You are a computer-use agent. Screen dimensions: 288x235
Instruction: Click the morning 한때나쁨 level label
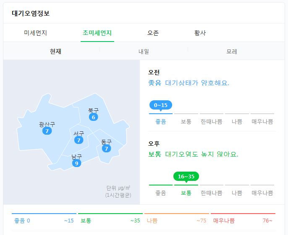click(x=212, y=122)
